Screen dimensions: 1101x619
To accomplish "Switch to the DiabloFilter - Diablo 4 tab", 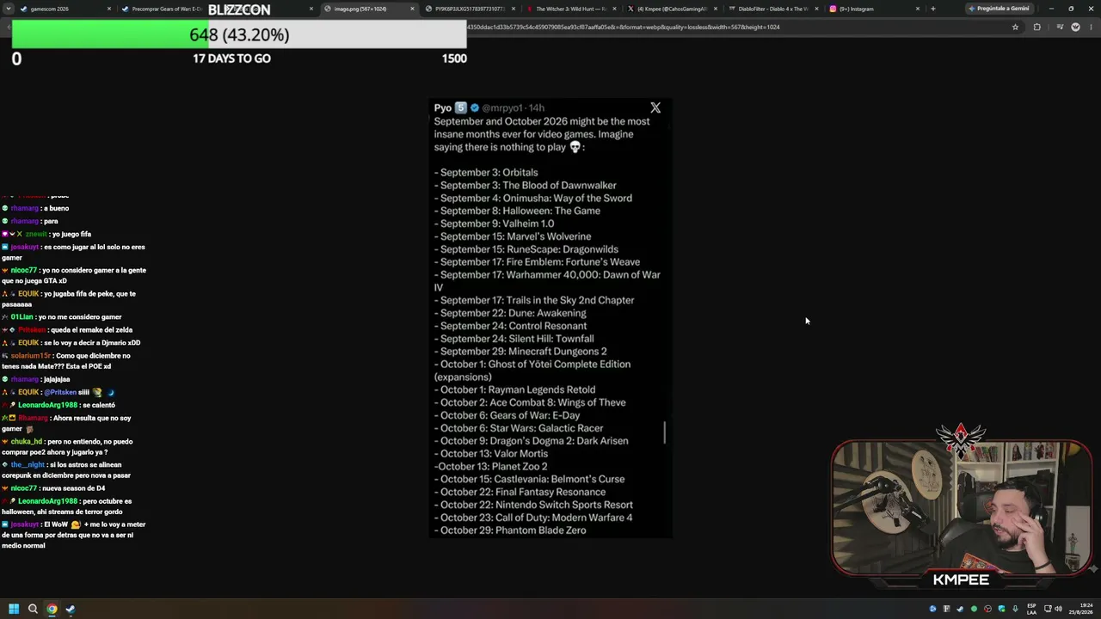I will (774, 9).
